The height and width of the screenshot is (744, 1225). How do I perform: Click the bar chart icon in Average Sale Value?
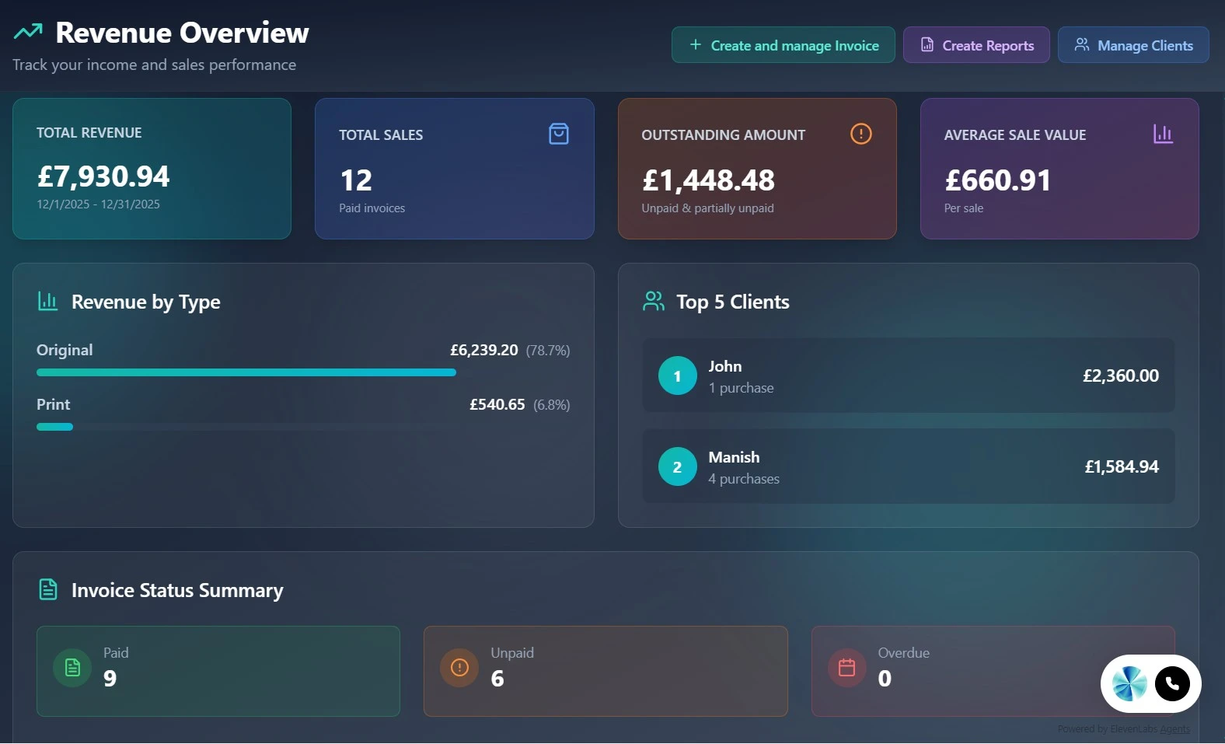(x=1163, y=134)
